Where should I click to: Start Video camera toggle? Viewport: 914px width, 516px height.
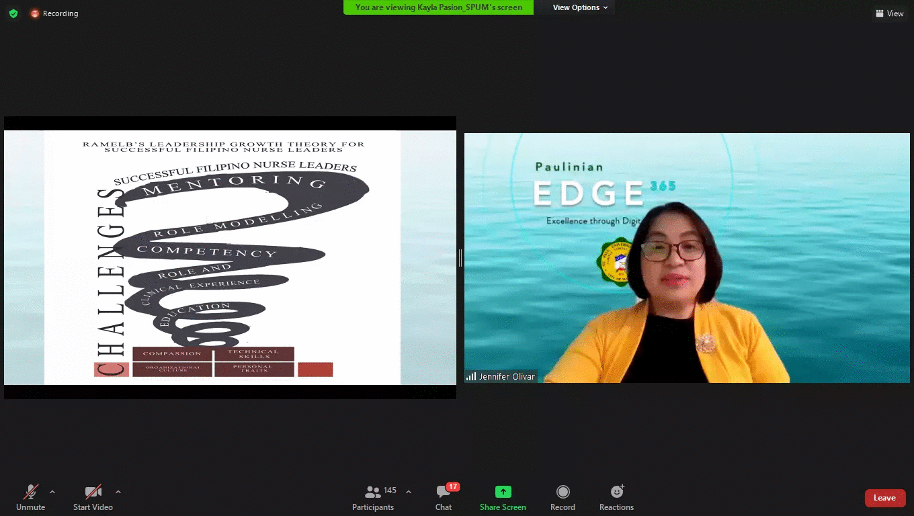93,498
